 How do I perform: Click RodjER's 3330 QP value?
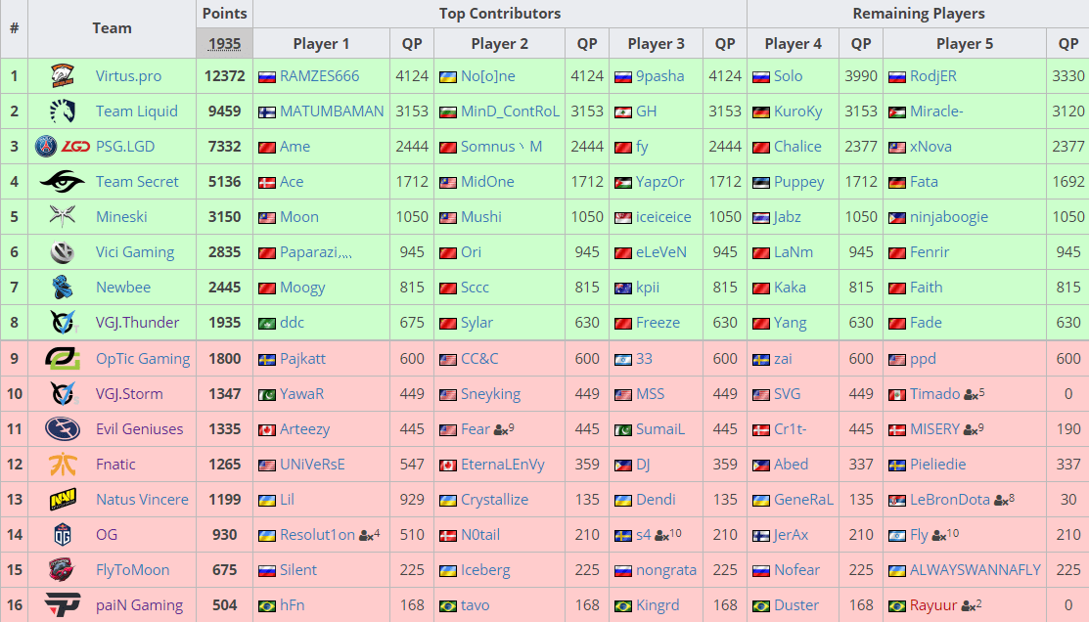point(1068,75)
